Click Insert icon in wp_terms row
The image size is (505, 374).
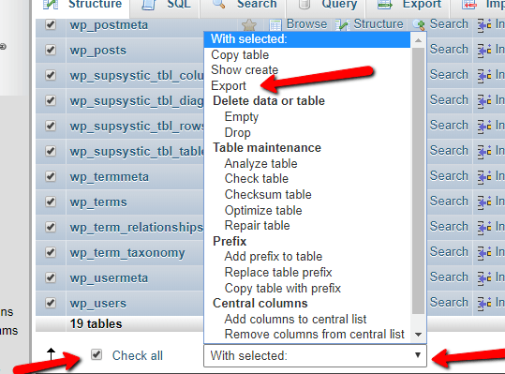(x=484, y=202)
